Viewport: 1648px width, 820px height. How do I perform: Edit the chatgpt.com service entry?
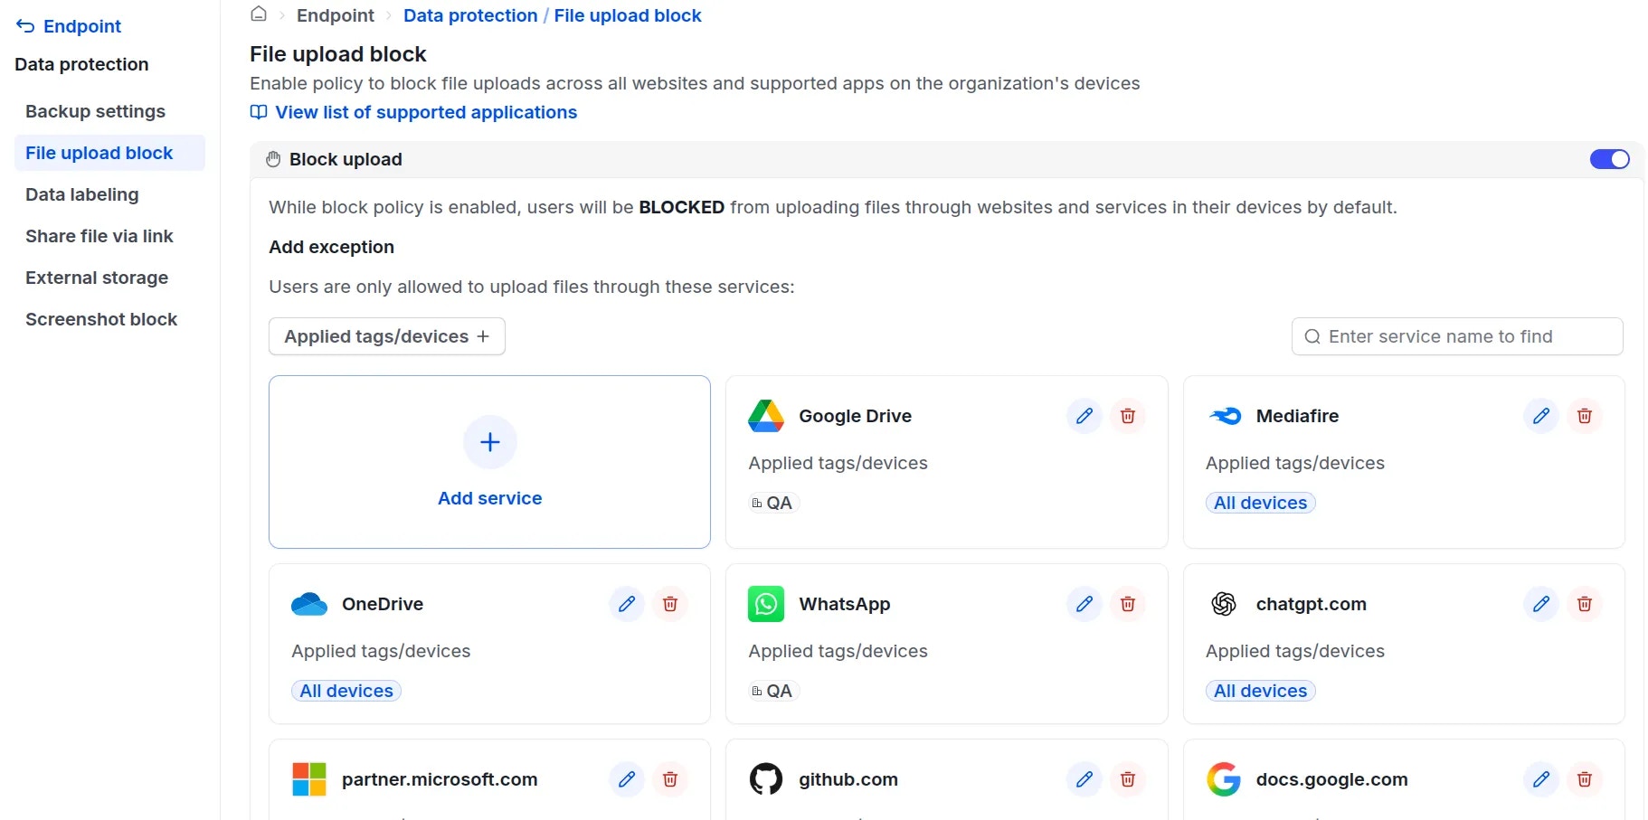[x=1540, y=604]
